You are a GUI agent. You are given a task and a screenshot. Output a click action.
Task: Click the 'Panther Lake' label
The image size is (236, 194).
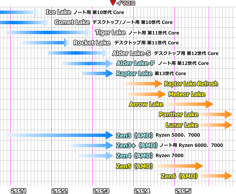(179, 114)
